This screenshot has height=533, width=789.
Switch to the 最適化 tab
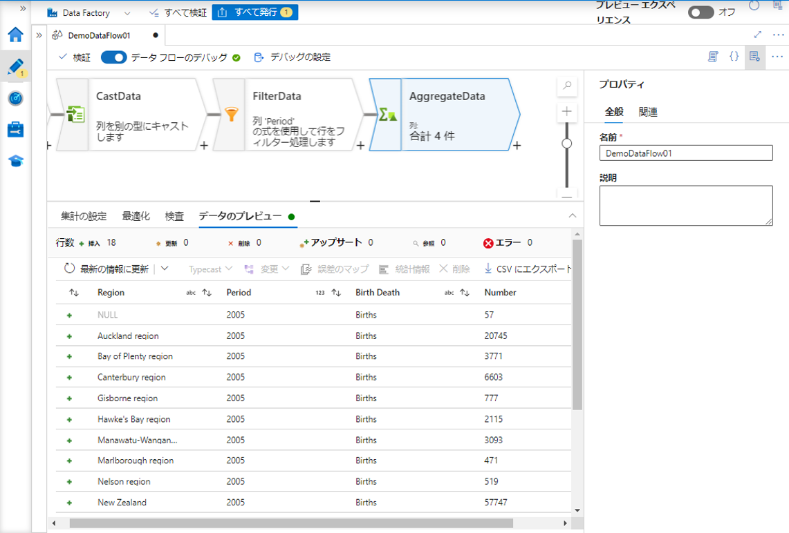[x=136, y=216]
